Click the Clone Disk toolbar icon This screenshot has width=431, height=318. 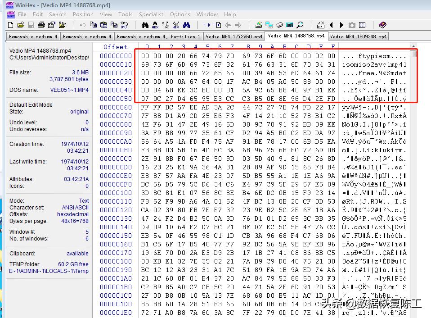click(x=269, y=25)
